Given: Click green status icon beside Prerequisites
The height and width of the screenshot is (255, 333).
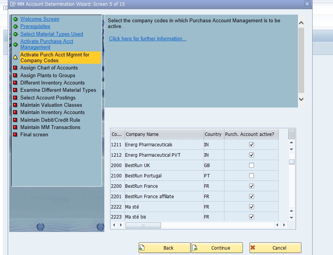Looking at the screenshot, I should [x=15, y=26].
